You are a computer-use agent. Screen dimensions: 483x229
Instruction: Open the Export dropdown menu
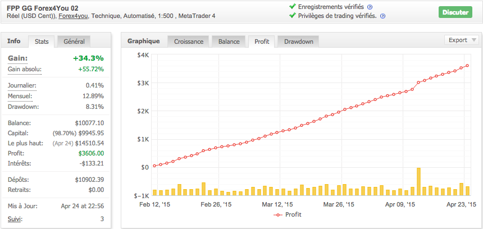tap(462, 40)
